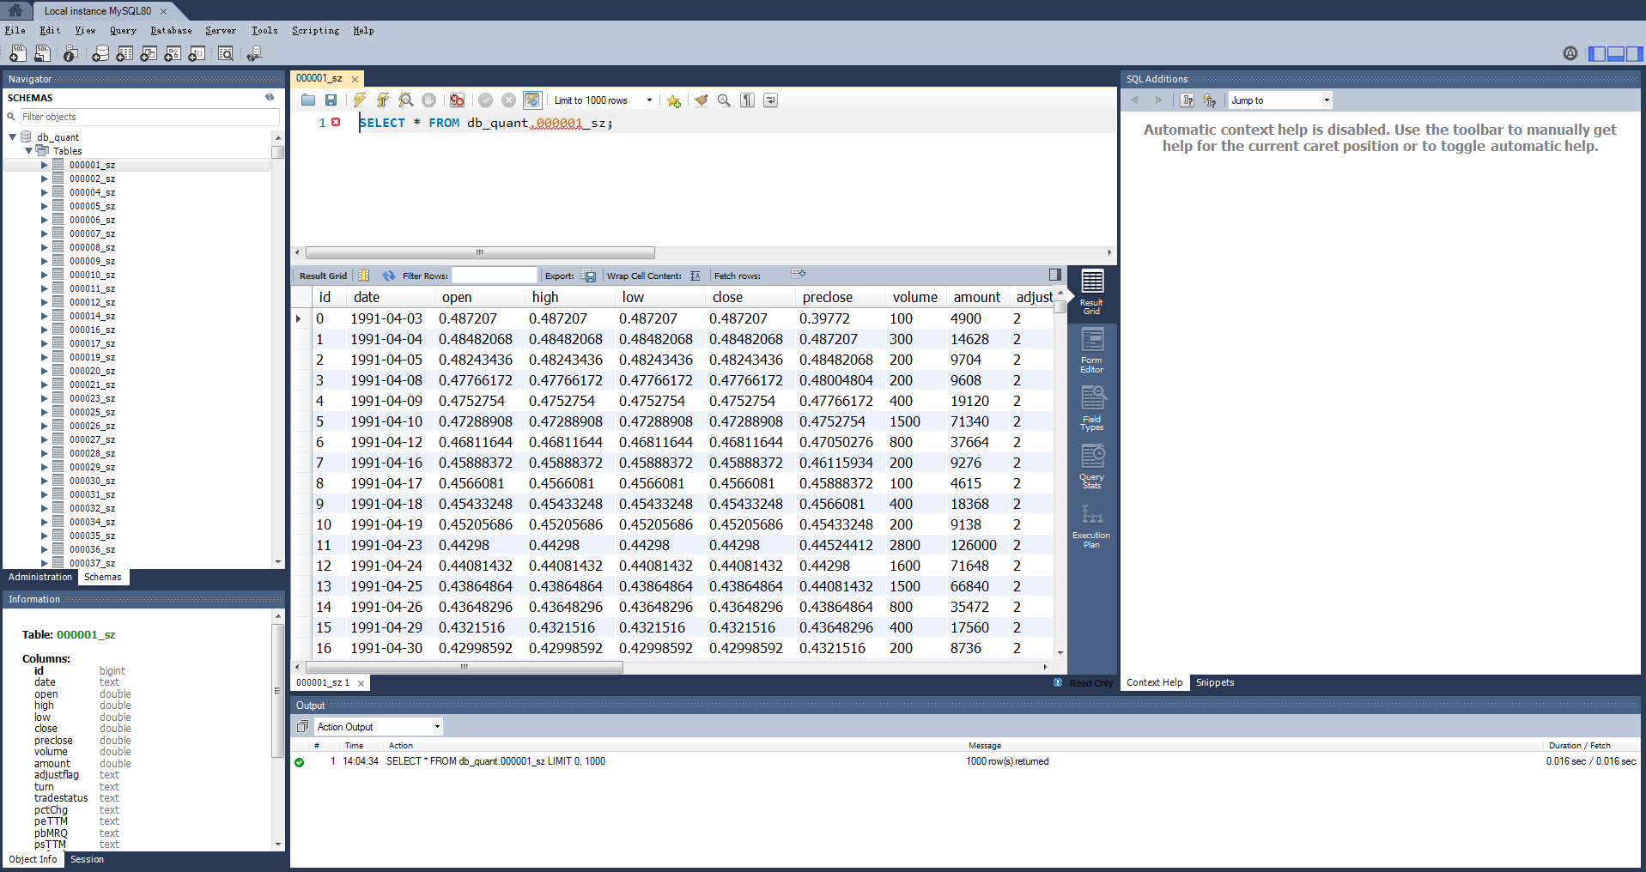Toggle the bottom output panel visibility
1646x872 pixels.
click(1615, 53)
